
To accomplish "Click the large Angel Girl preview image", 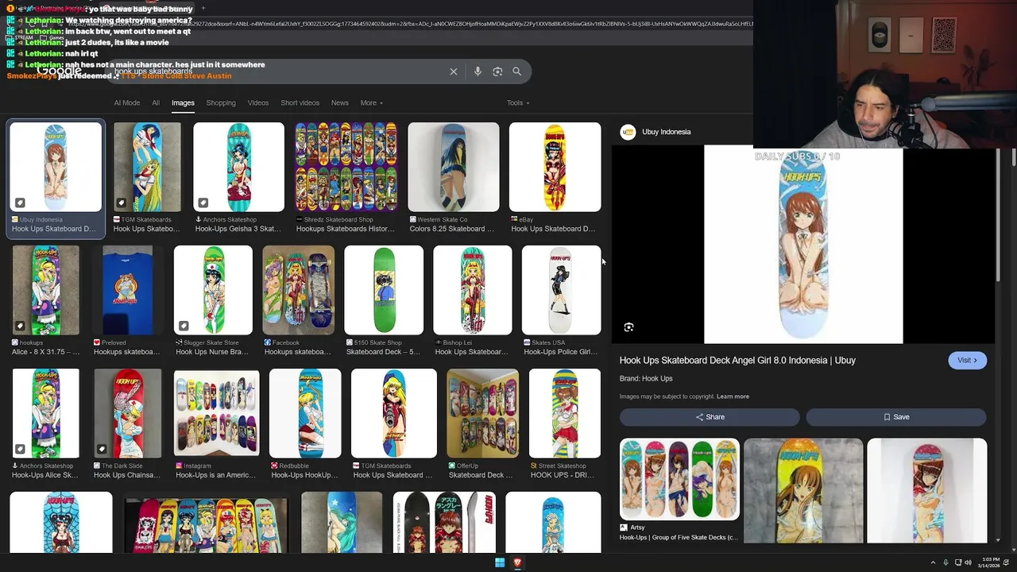I will coord(803,245).
